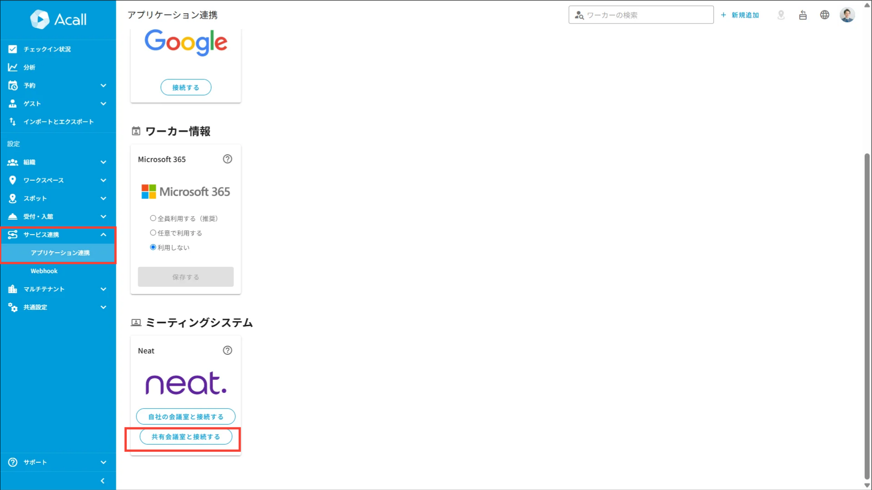Click the Acall logo in sidebar
The width and height of the screenshot is (872, 490).
click(58, 19)
